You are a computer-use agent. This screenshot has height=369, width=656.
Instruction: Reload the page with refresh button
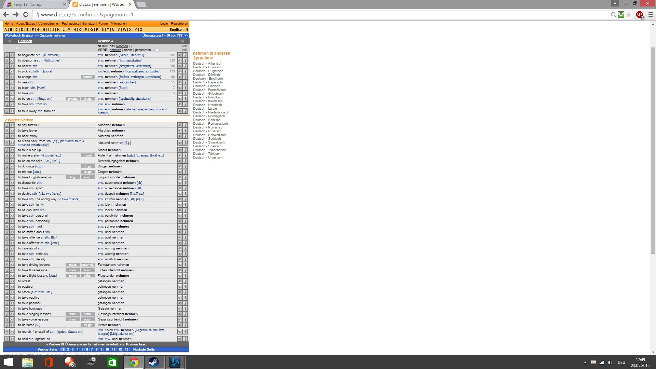26,14
